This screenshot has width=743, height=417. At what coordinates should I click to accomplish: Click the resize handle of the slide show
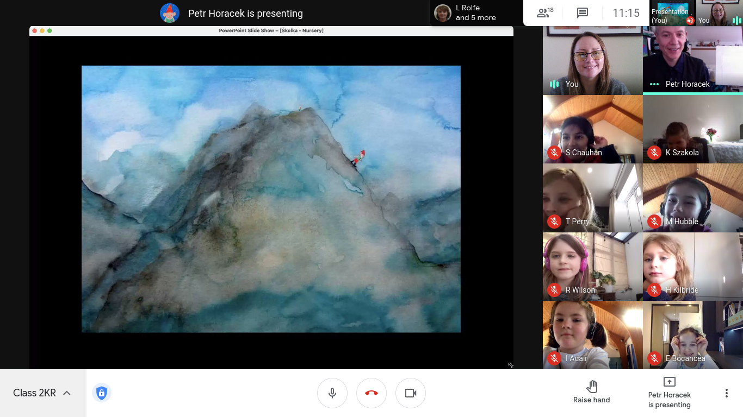pos(511,365)
